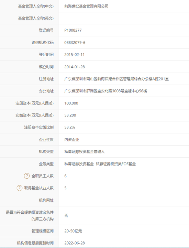Select institution type 私募证券投资基金管理人

[x=85, y=151]
